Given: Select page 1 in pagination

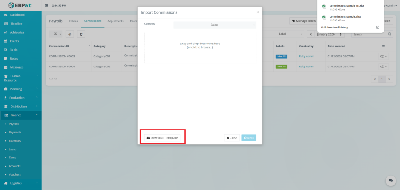Looking at the screenshot, I should pos(382,79).
